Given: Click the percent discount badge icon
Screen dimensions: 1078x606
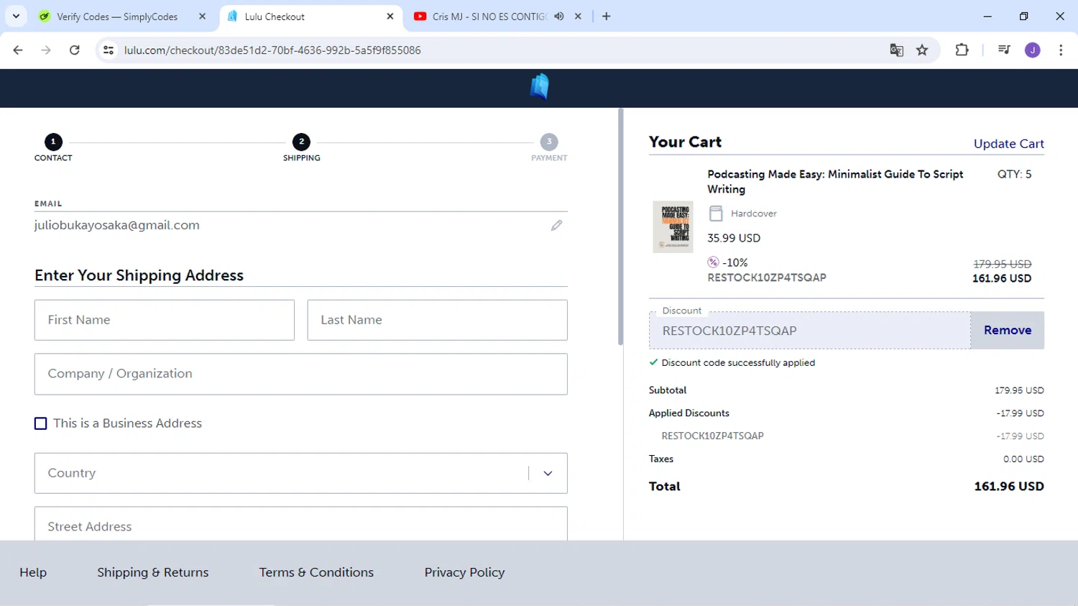Looking at the screenshot, I should point(713,262).
